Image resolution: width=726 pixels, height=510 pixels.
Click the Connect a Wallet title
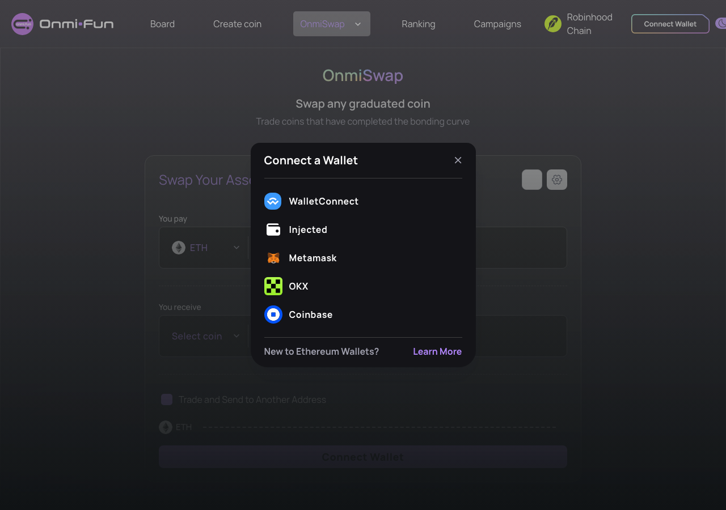coord(311,160)
